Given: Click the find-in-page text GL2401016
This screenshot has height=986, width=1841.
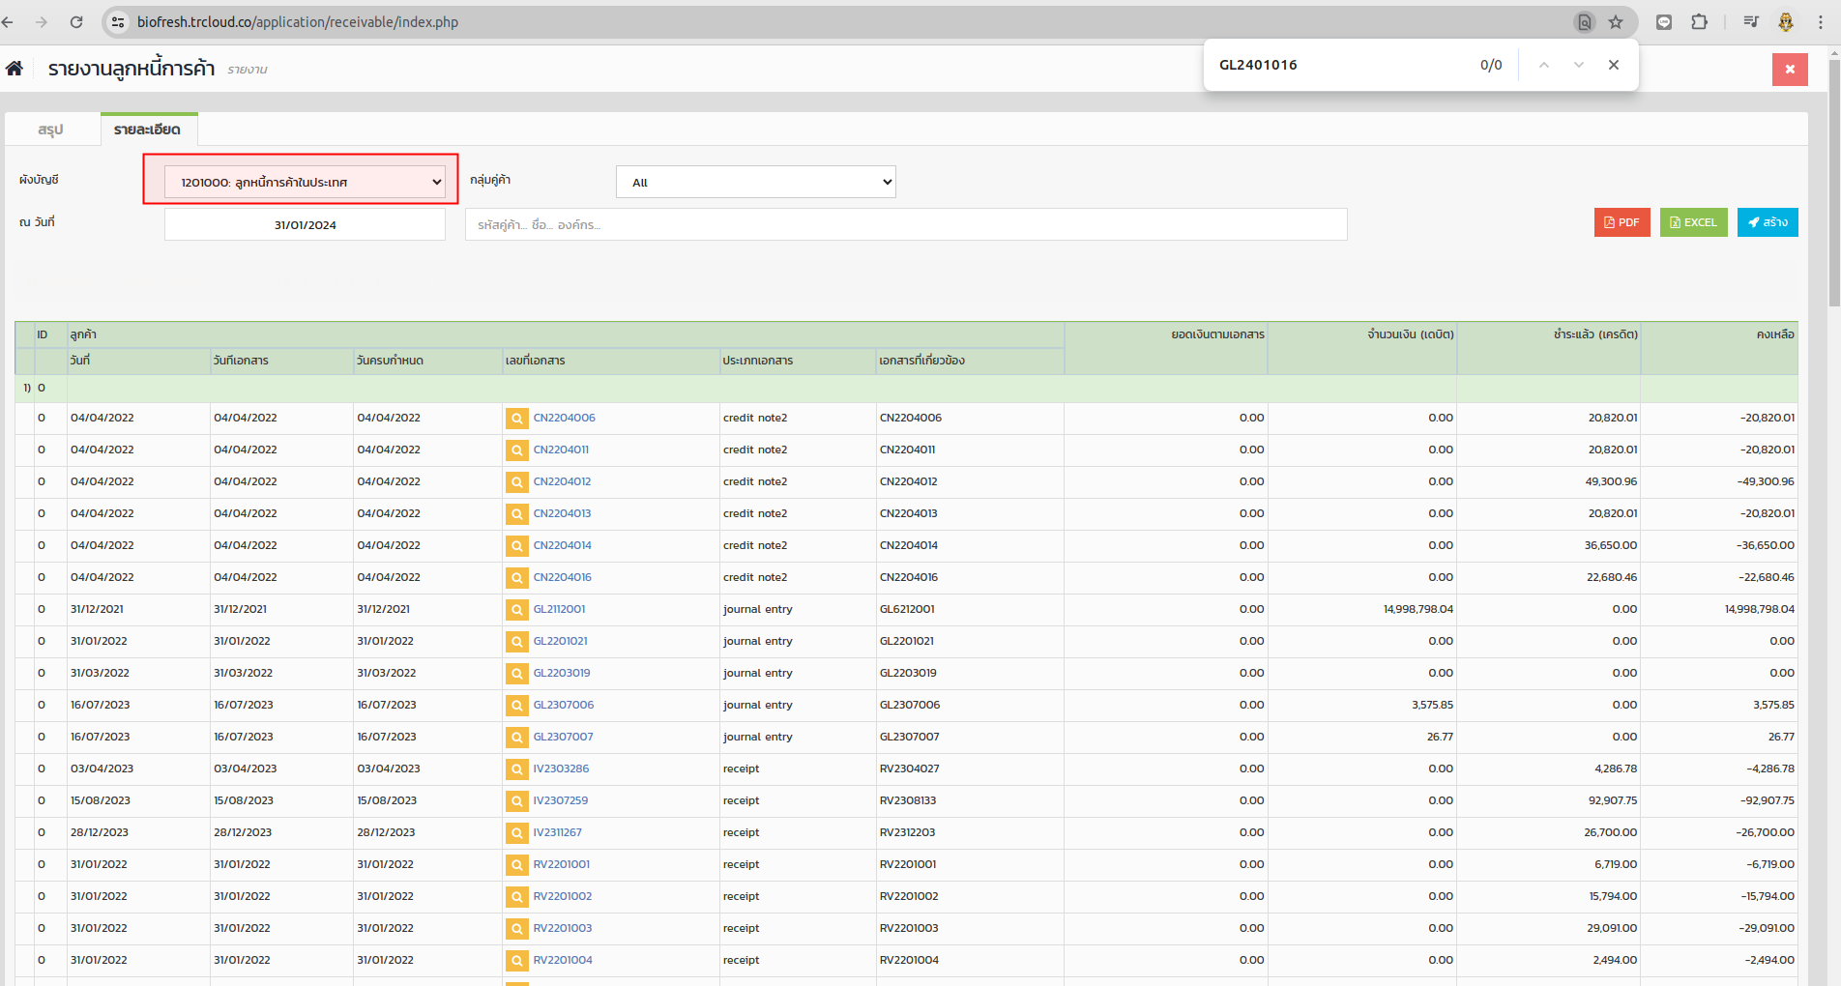Looking at the screenshot, I should click(1258, 65).
